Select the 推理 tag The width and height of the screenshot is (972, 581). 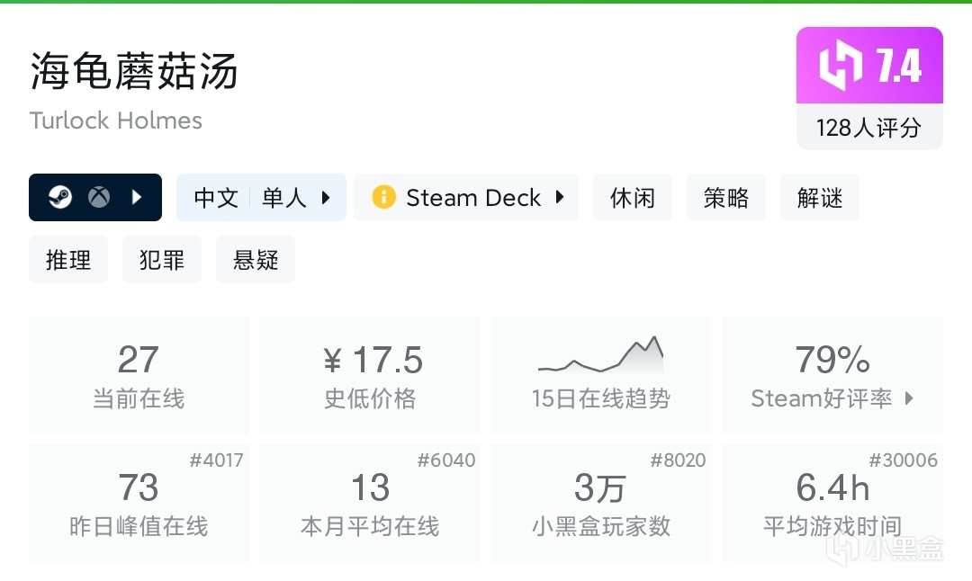coord(68,260)
